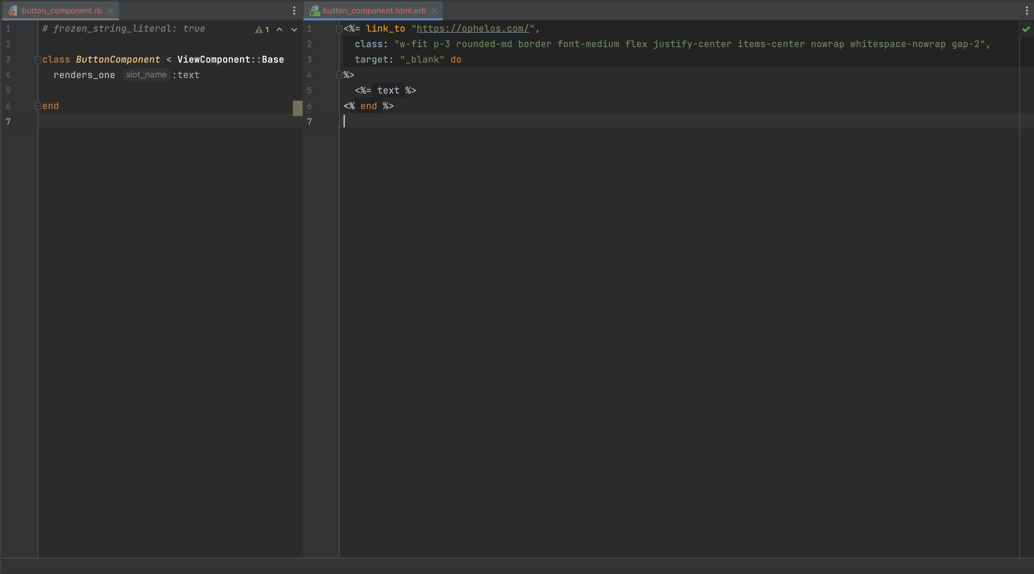
Task: Click the warning stripe marker in left scrollbar
Action: point(297,108)
